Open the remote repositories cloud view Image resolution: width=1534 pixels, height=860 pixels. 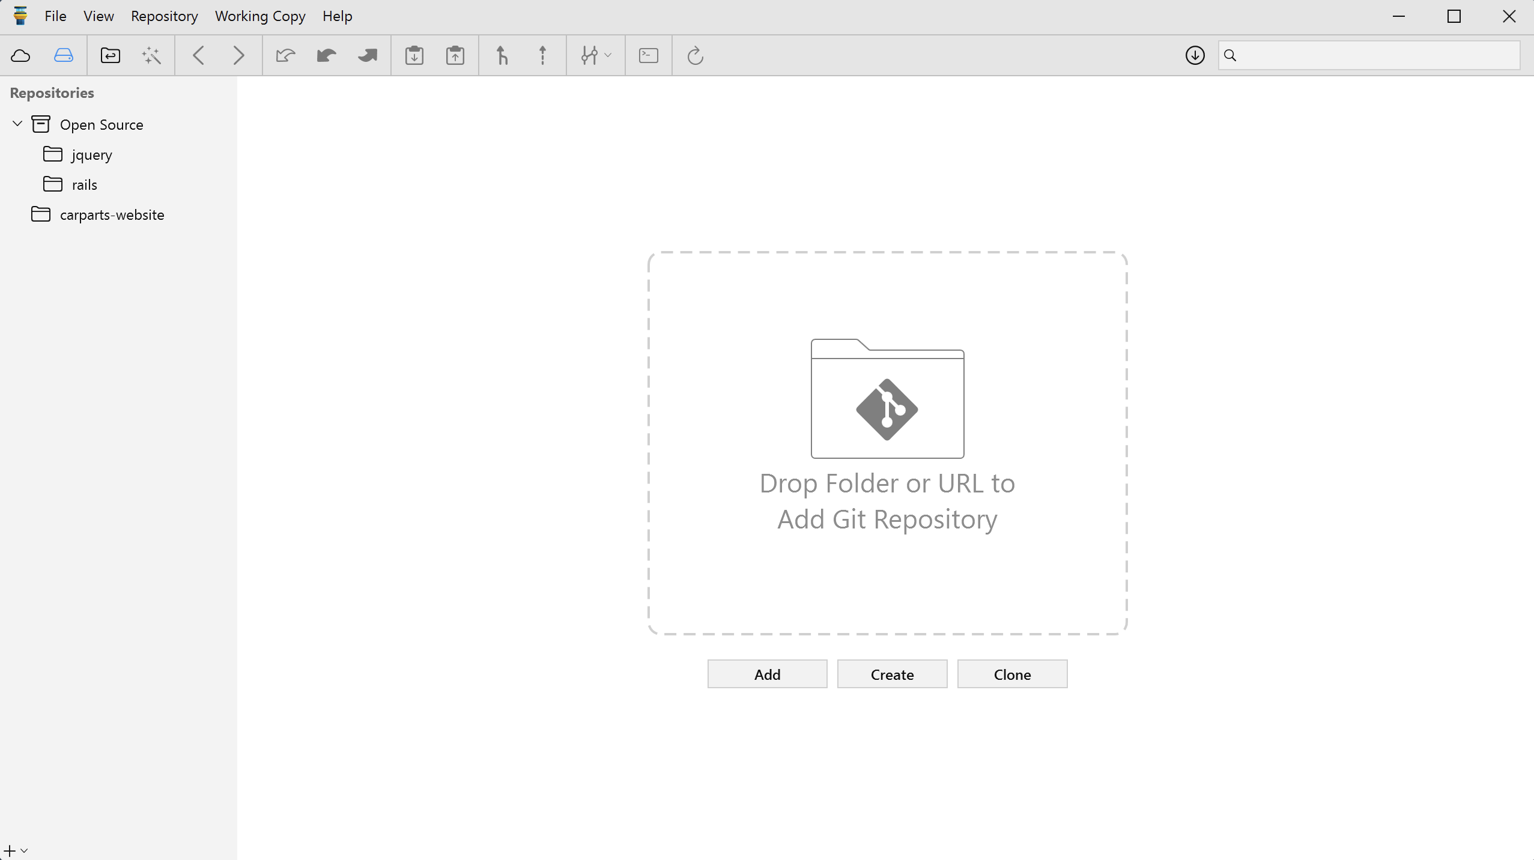21,55
